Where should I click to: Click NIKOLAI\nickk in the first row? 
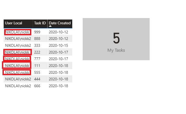pos(17,32)
